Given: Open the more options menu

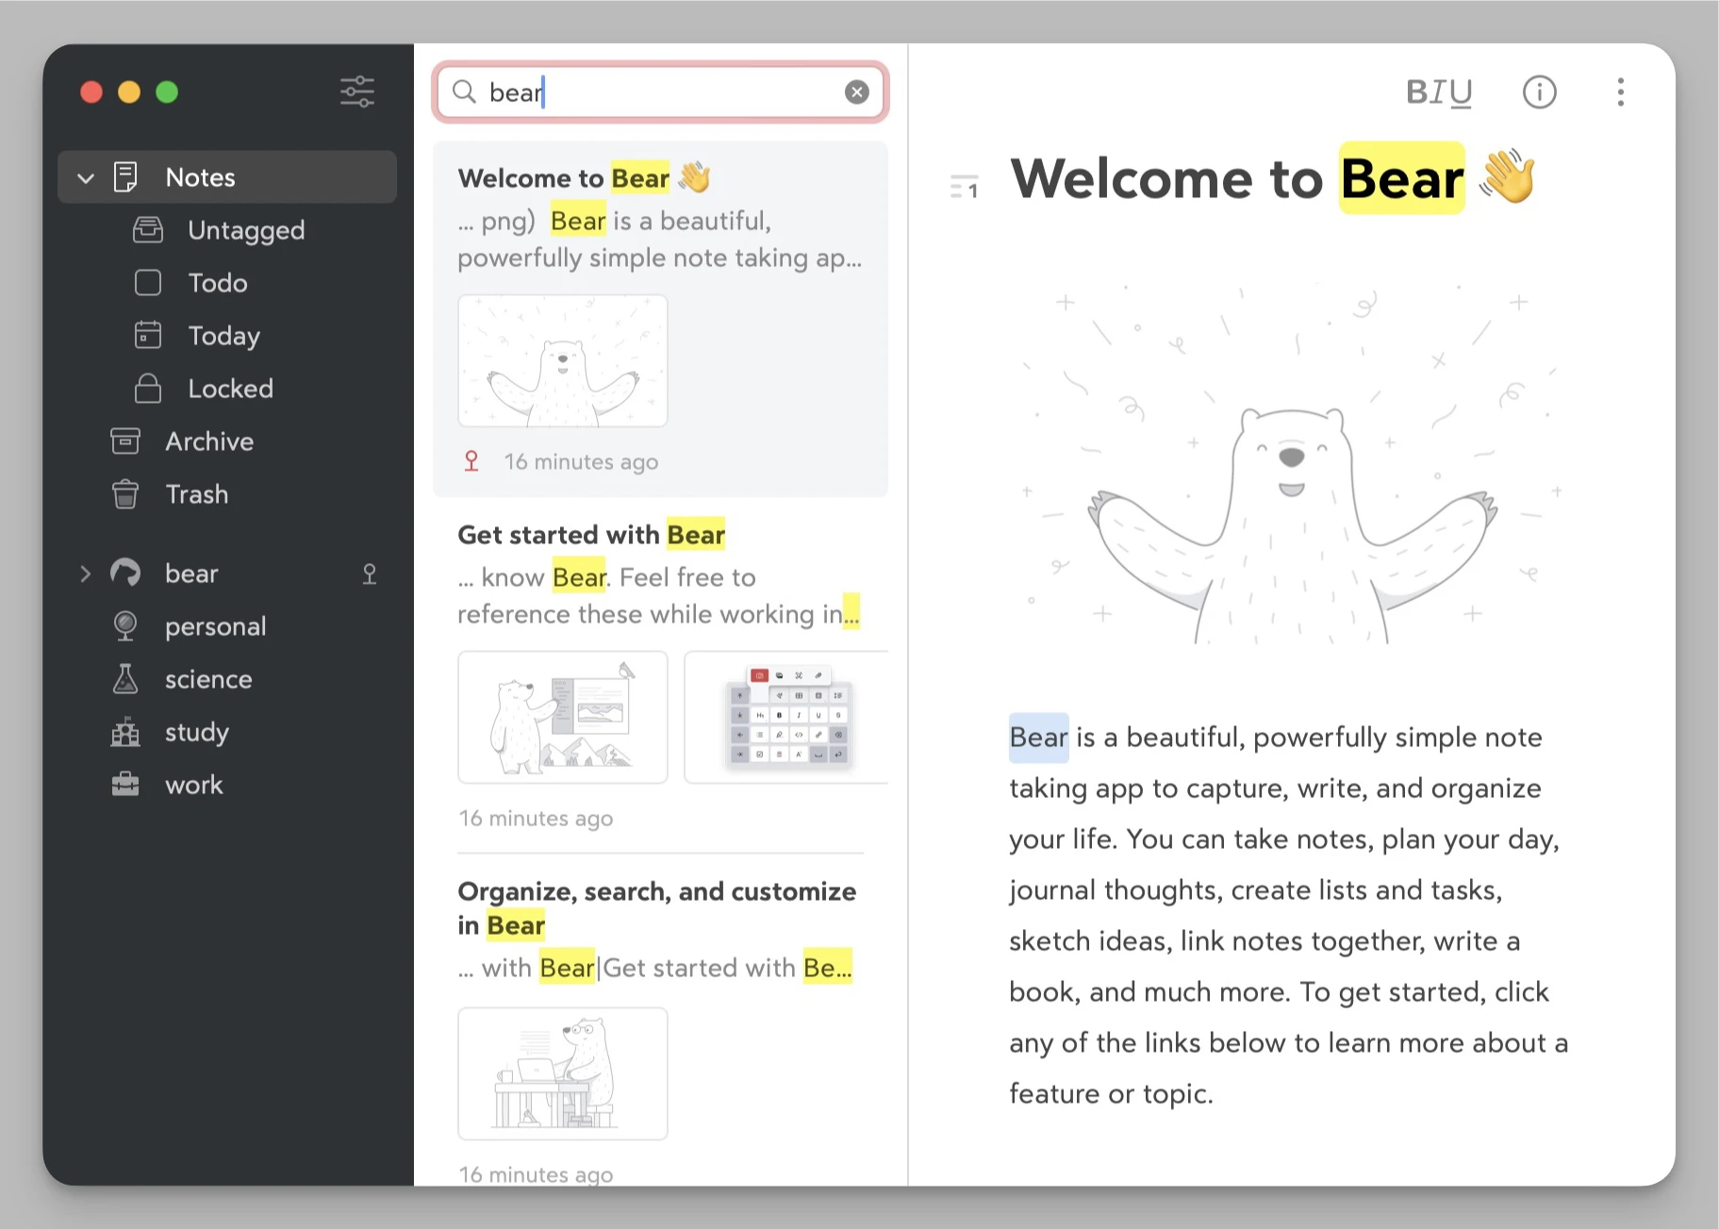Looking at the screenshot, I should point(1620,91).
